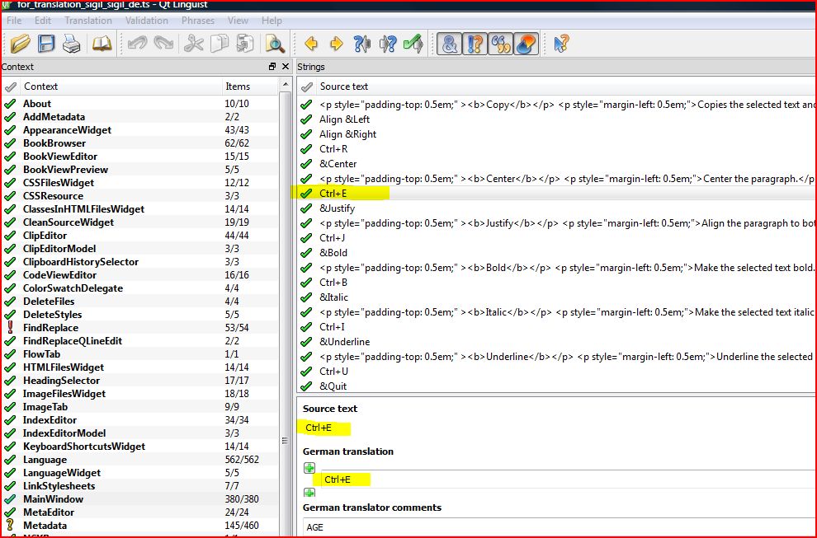Go to previous item with left arrow
The image size is (817, 538).
(x=311, y=44)
